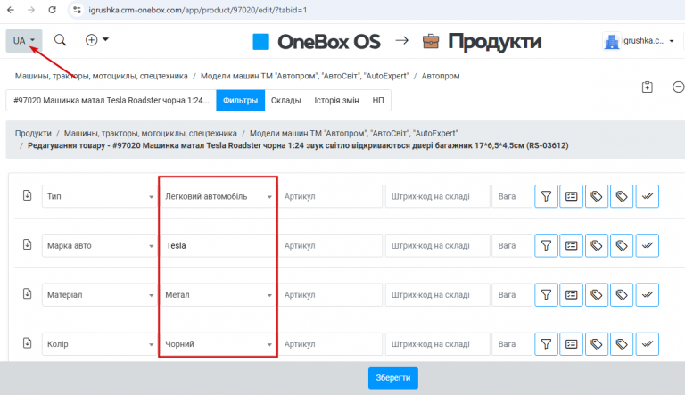Click the card list icon in Тип row
The width and height of the screenshot is (685, 395).
tap(572, 196)
